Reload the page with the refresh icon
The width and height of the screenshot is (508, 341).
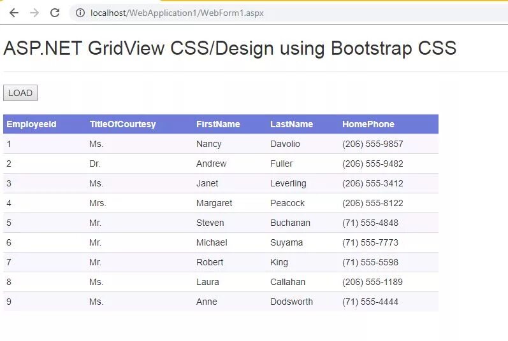(55, 13)
